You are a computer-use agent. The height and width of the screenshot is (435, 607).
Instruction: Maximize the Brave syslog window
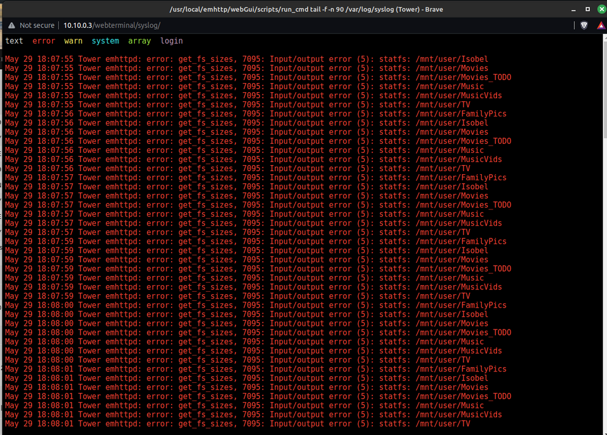click(x=588, y=9)
